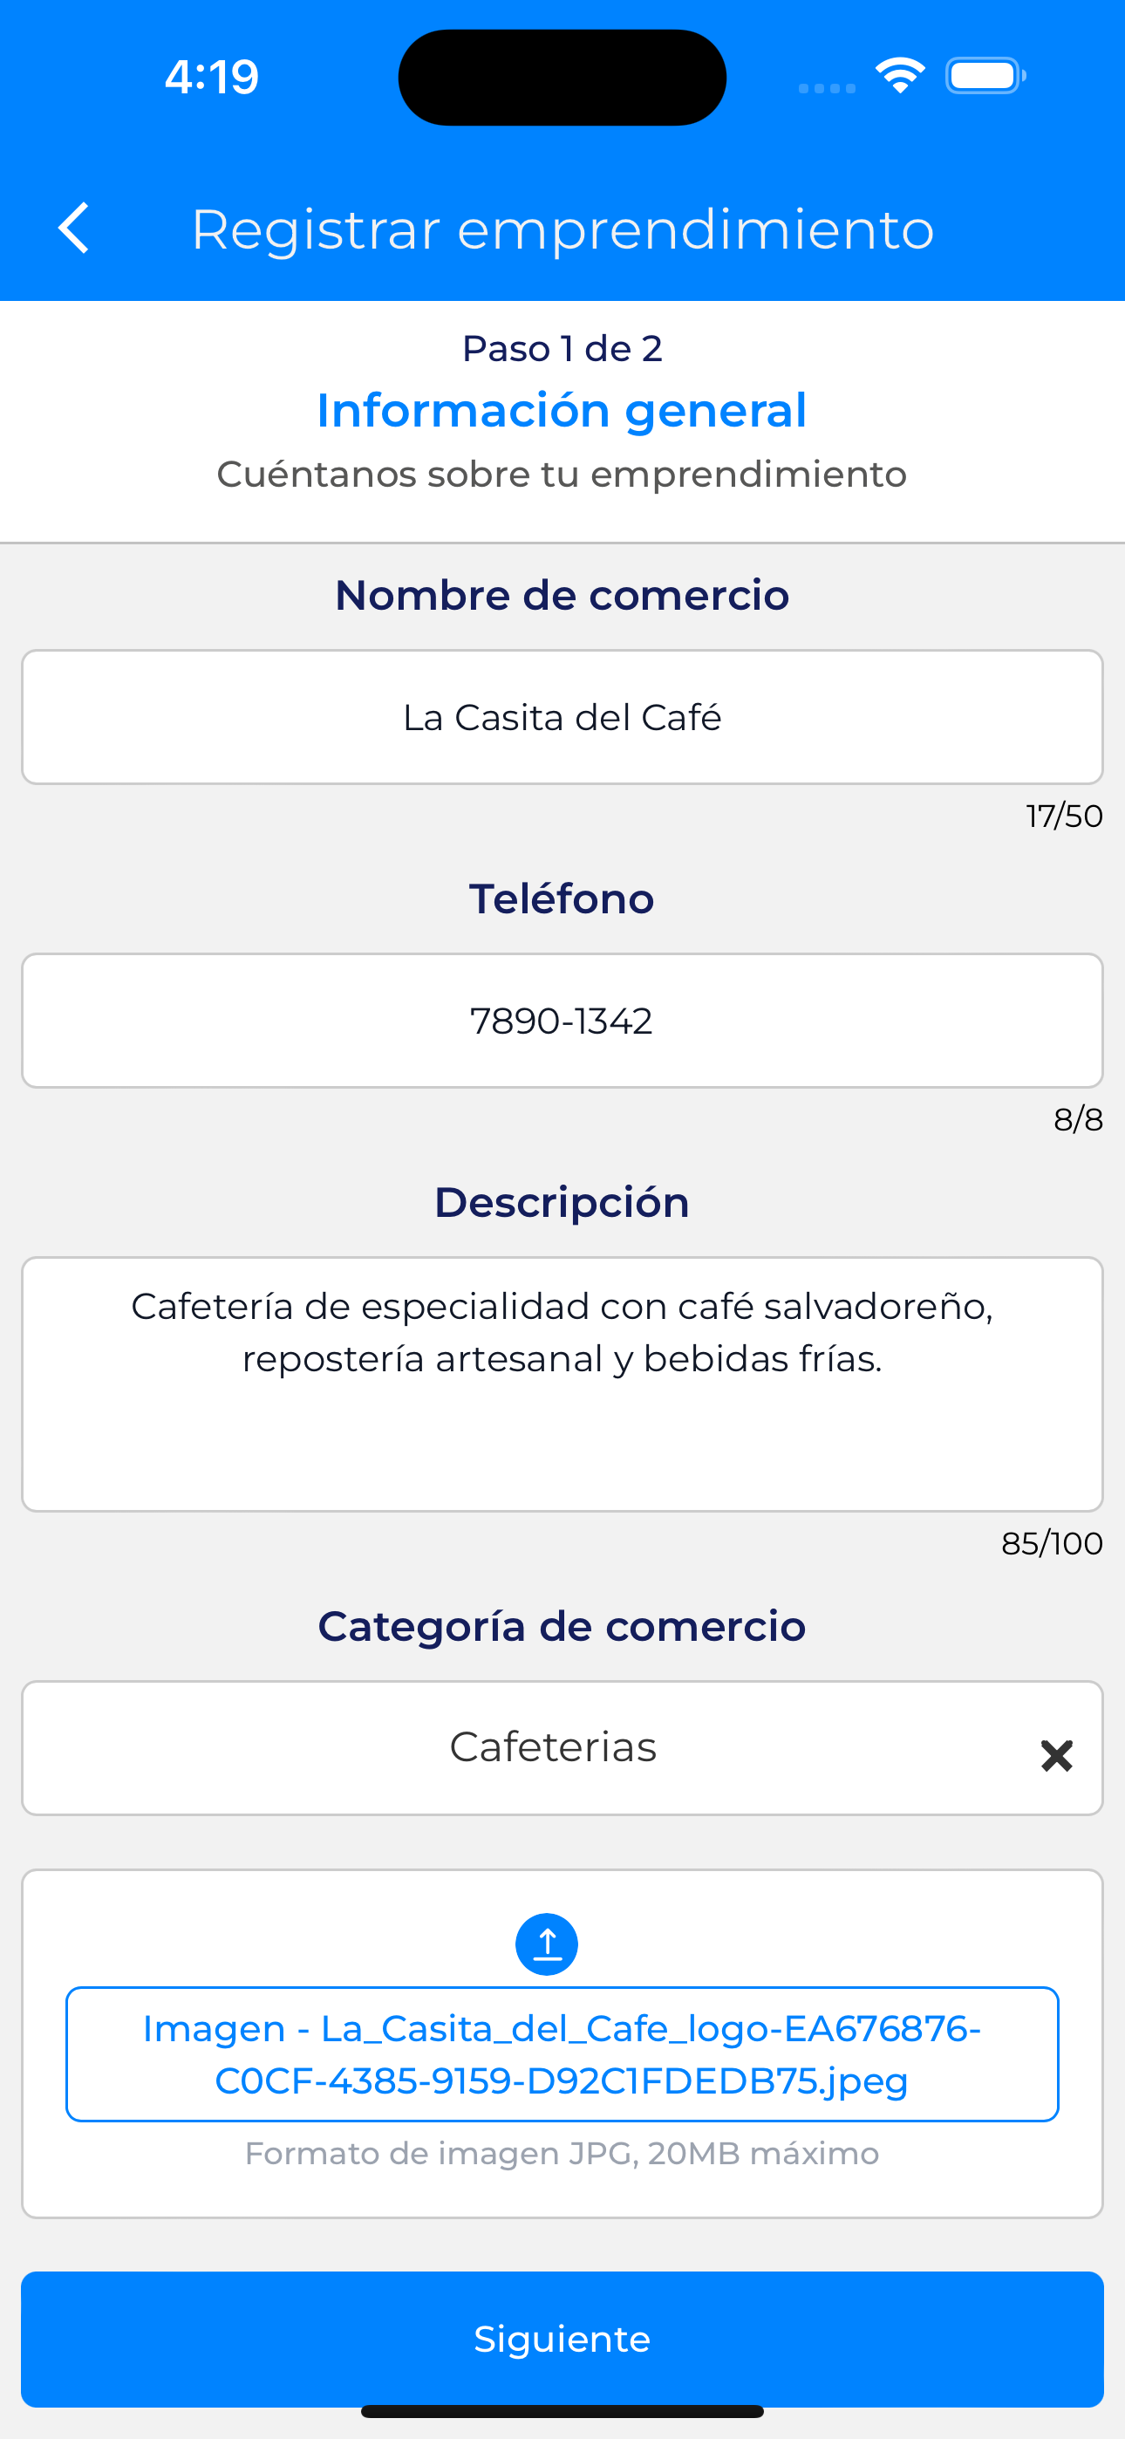Tap the cellular signal dots icon
Viewport: 1125px width, 2439px height.
[x=827, y=88]
